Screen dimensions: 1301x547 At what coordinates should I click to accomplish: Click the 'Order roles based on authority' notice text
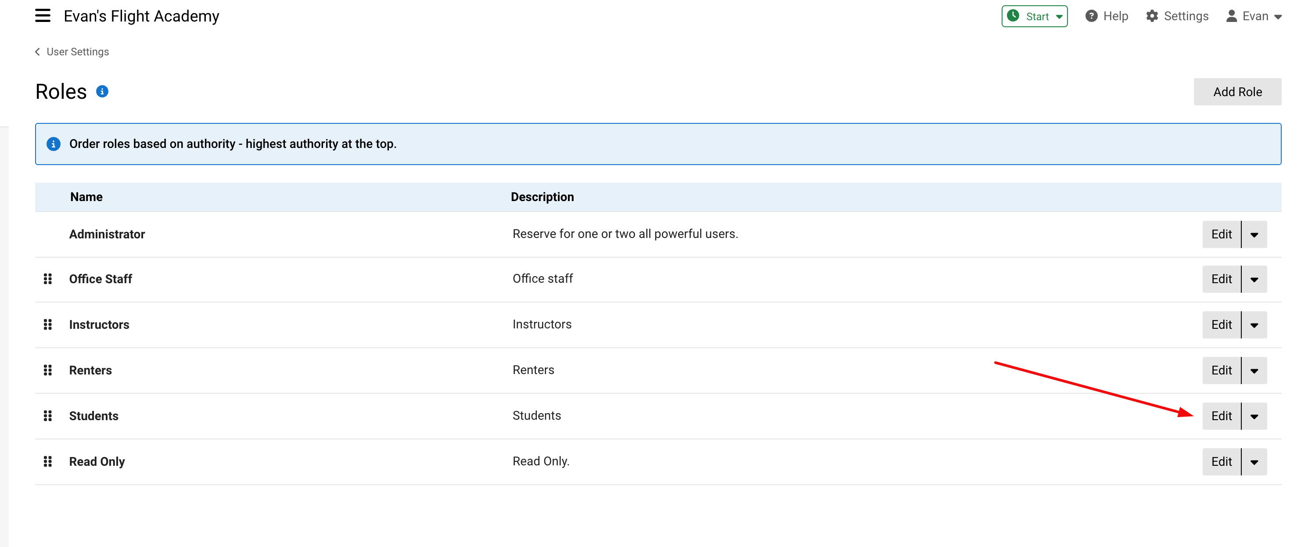[233, 144]
